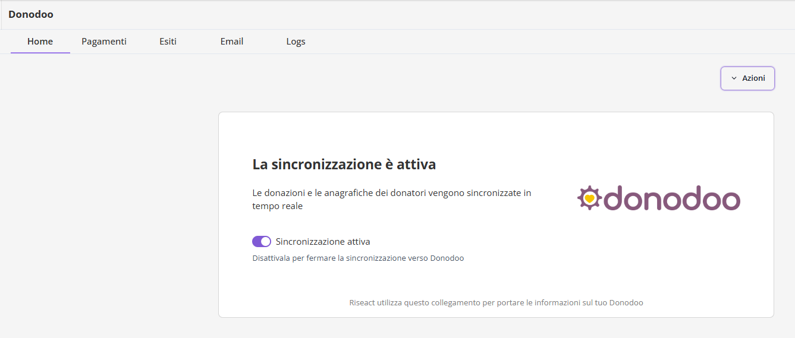The image size is (795, 338).
Task: Click the donodoo logo image
Action: [659, 198]
